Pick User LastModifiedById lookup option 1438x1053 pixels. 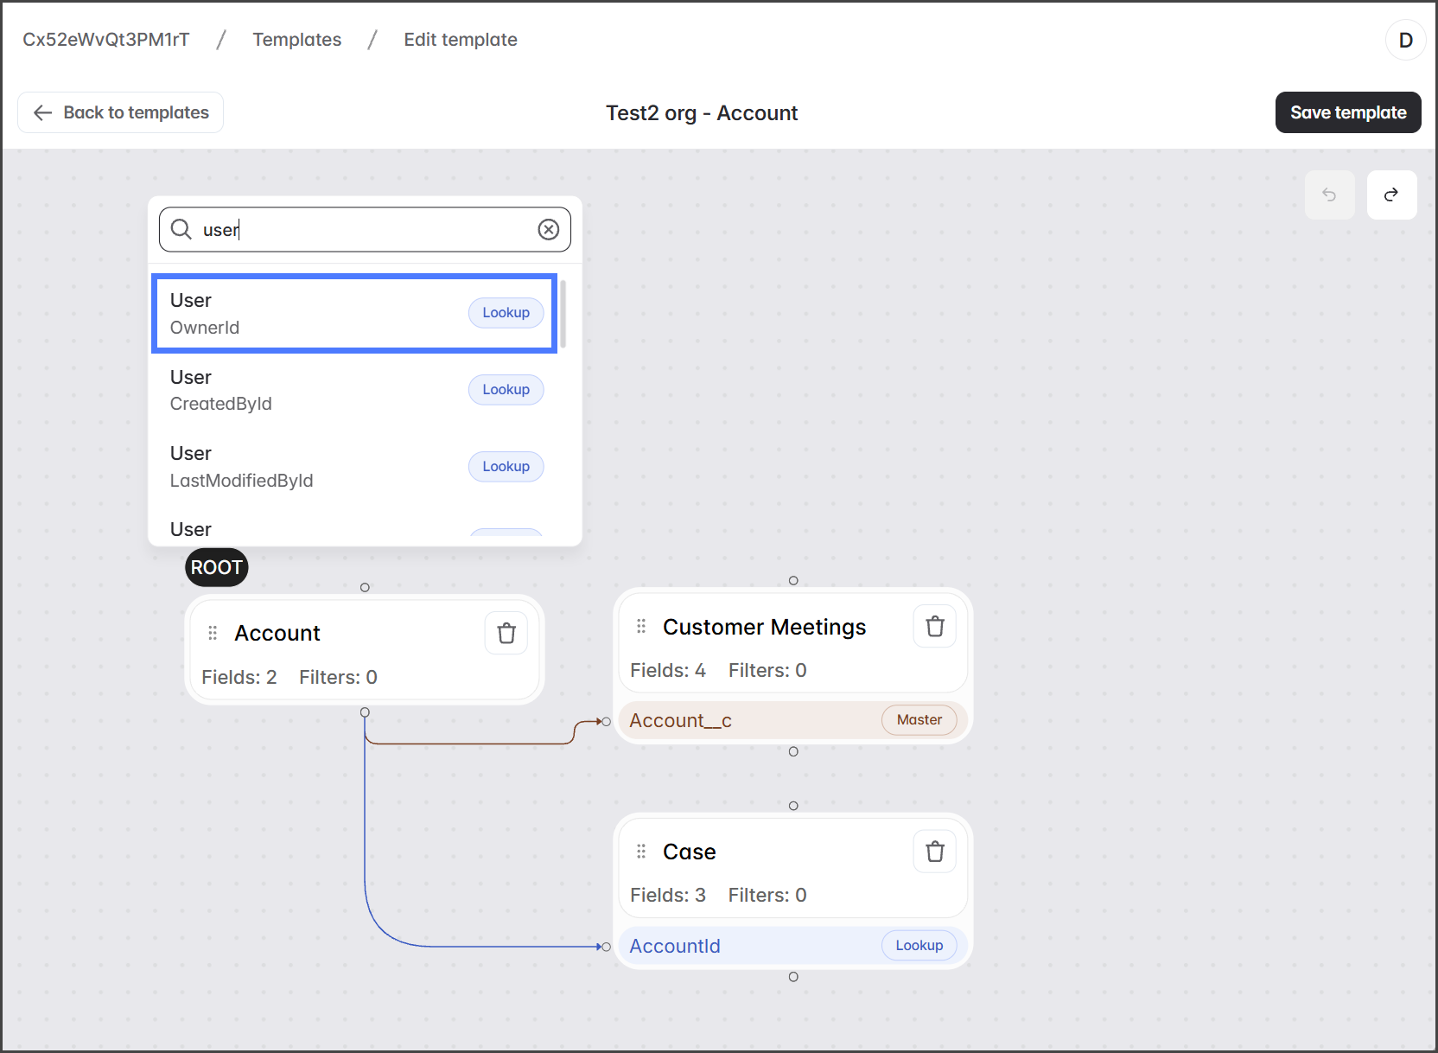[354, 467]
